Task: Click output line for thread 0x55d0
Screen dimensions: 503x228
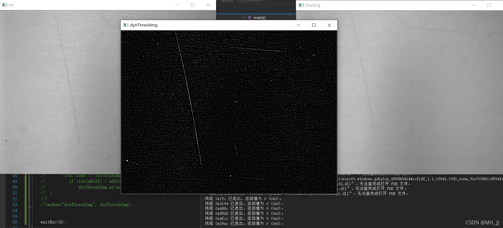Action: 244,213
